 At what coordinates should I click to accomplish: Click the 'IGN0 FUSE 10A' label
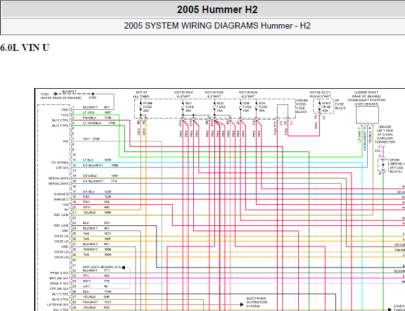[x=327, y=107]
